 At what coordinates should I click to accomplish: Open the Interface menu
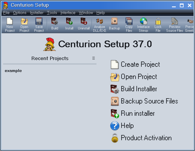(68, 13)
